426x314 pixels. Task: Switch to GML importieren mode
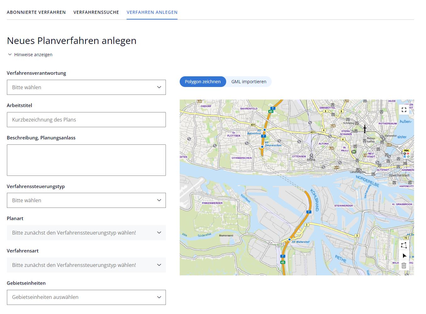coord(248,81)
